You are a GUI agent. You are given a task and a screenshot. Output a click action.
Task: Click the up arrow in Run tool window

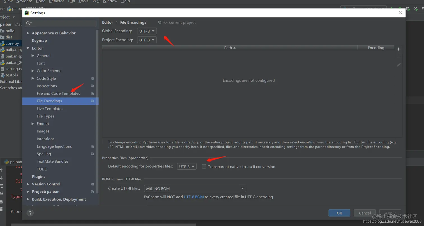[x=1, y=170]
